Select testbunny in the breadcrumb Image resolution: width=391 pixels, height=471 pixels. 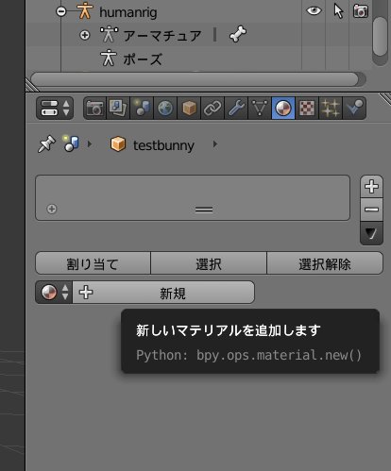click(x=163, y=145)
